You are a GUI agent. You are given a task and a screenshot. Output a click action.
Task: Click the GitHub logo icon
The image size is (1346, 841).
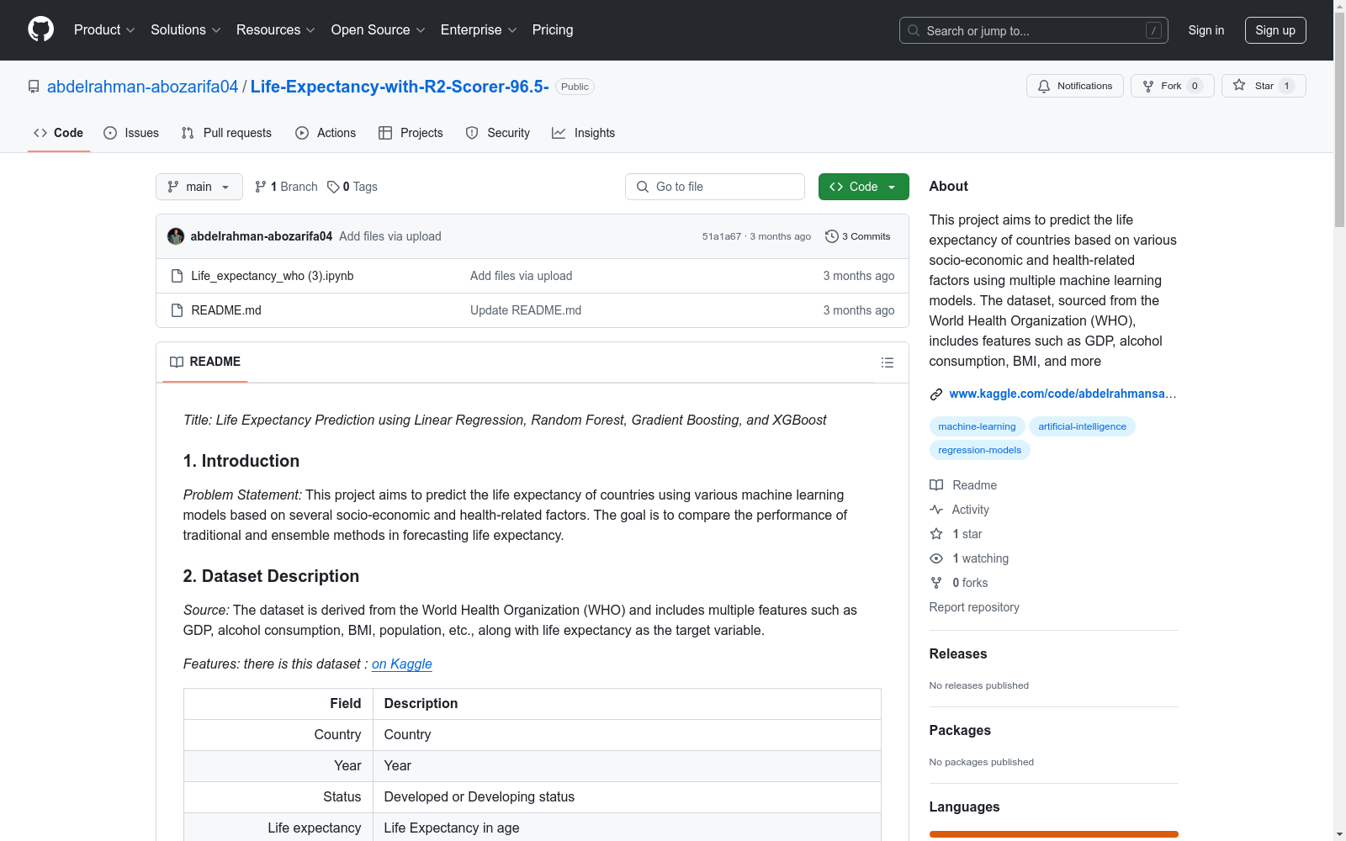click(40, 29)
